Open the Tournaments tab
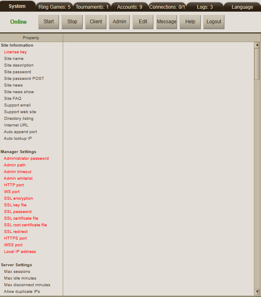 (x=92, y=7)
